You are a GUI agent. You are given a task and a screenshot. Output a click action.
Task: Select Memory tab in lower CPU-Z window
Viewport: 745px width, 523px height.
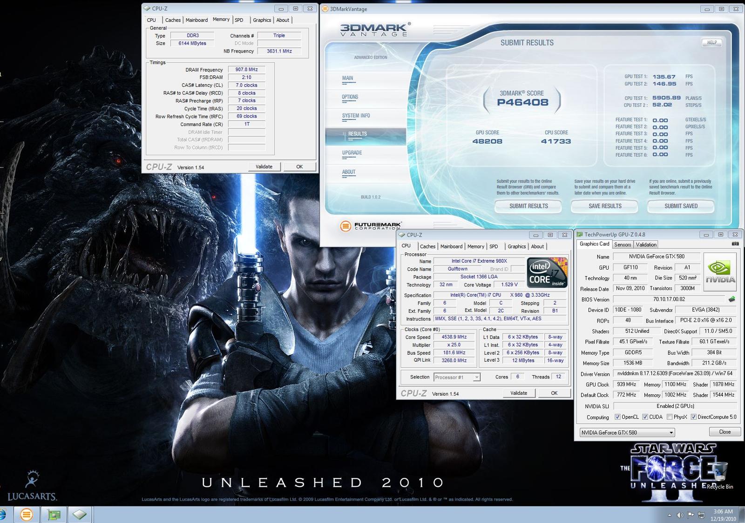[x=475, y=246]
